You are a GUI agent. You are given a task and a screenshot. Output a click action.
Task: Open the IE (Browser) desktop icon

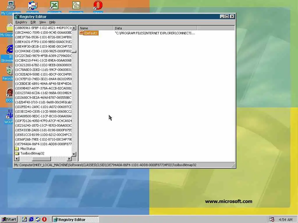click(x=7, y=53)
